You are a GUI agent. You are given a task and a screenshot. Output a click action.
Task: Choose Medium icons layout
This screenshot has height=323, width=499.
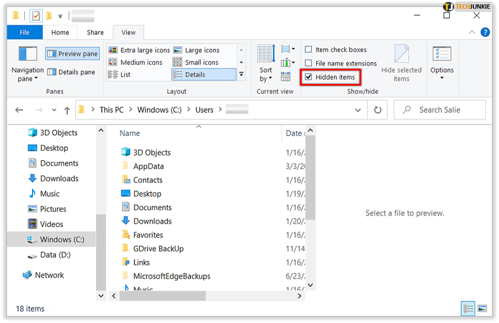tap(136, 62)
